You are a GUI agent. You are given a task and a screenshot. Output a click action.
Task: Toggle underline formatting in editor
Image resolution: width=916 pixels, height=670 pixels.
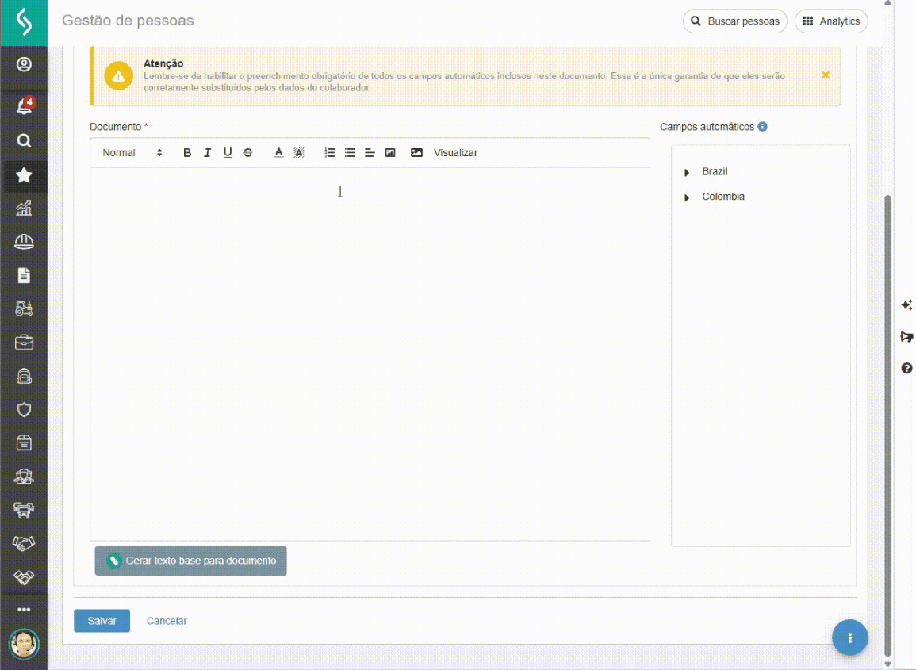228,152
